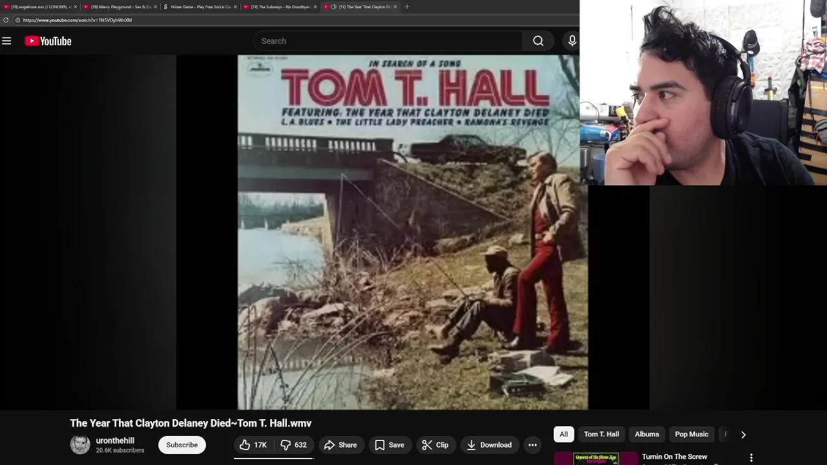827x465 pixels.
Task: Close The Year That Clayton tab
Action: [x=395, y=6]
